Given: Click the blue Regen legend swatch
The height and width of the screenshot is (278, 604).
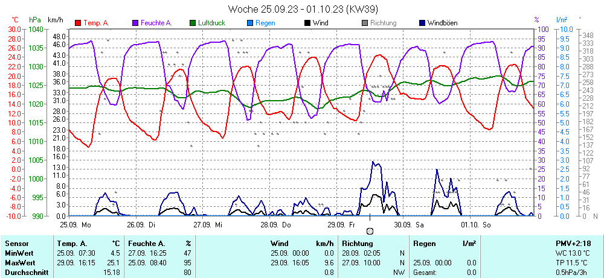Looking at the screenshot, I should pyautogui.click(x=251, y=24).
